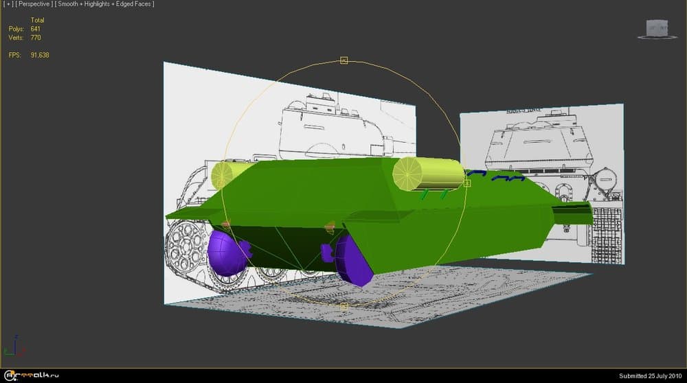Click the bottom handle of the orbit gizmo
This screenshot has height=383, width=687.
coord(344,306)
